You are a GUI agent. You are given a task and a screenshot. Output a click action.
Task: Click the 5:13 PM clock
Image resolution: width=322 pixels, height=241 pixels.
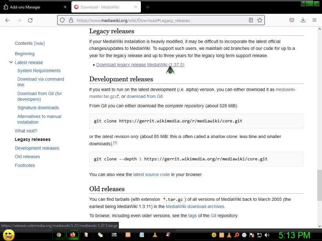pyautogui.click(x=294, y=235)
